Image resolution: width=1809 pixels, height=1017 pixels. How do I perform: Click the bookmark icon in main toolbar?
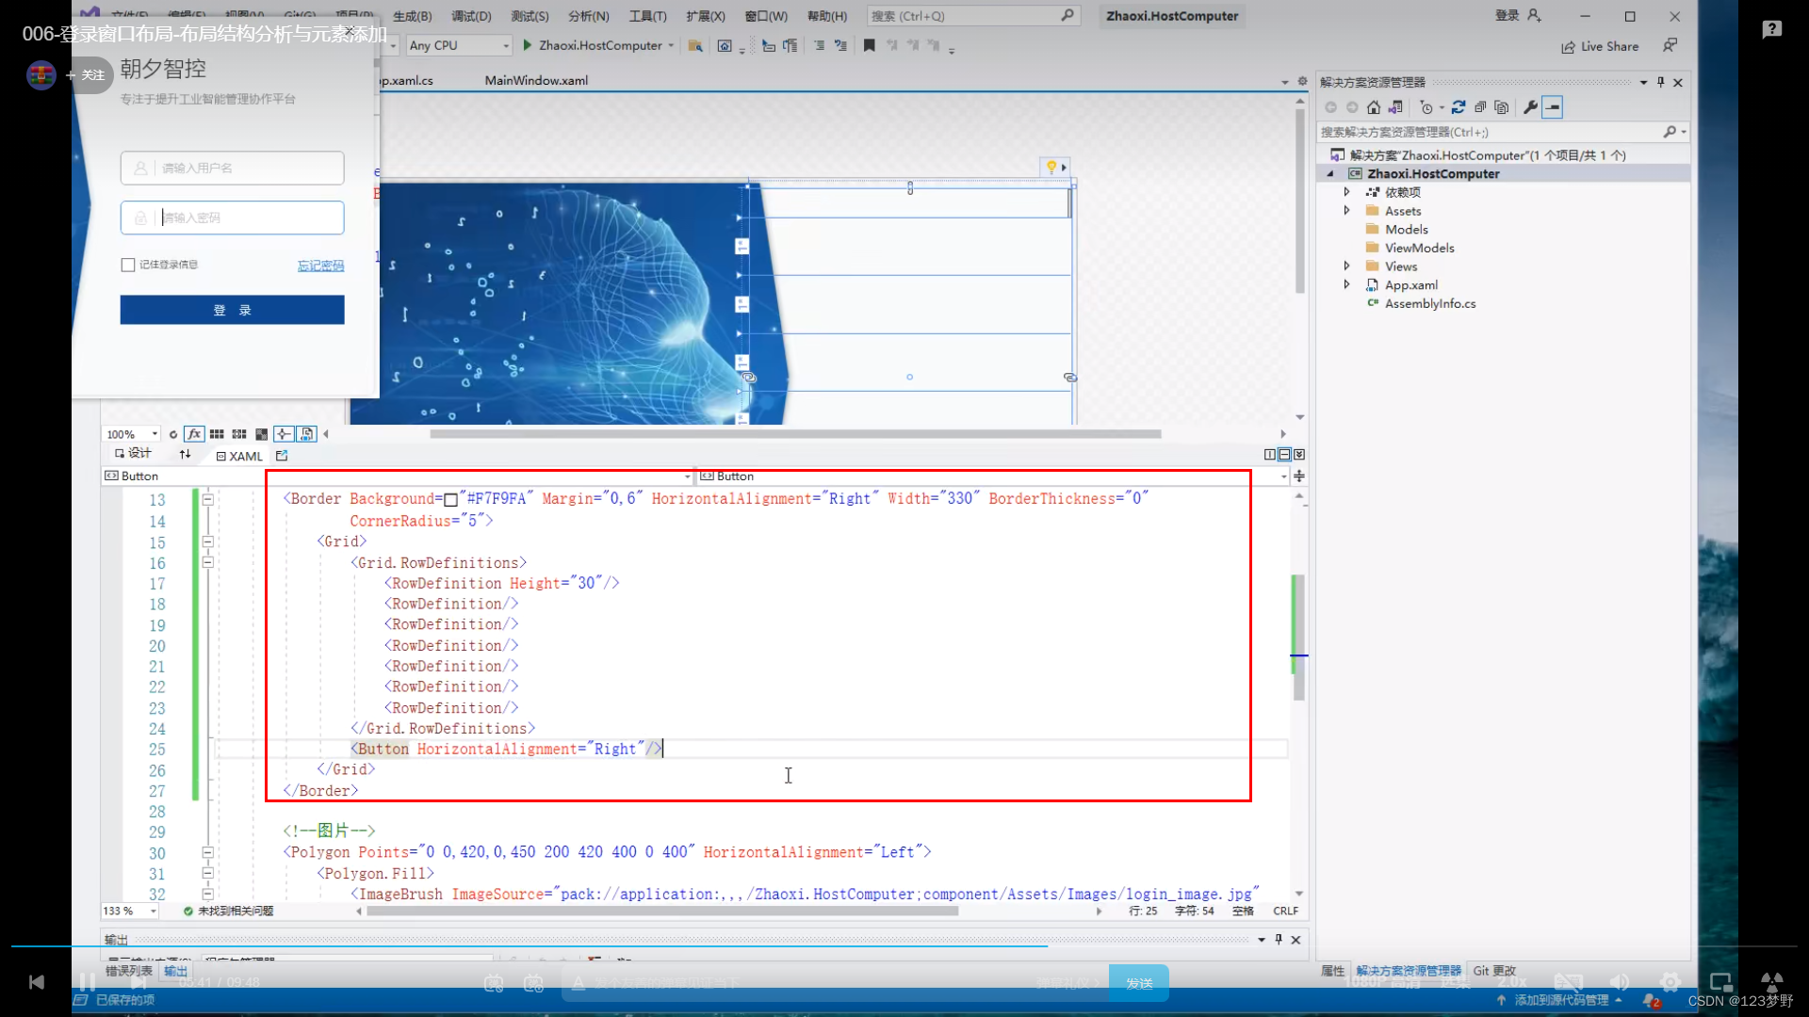[869, 45]
